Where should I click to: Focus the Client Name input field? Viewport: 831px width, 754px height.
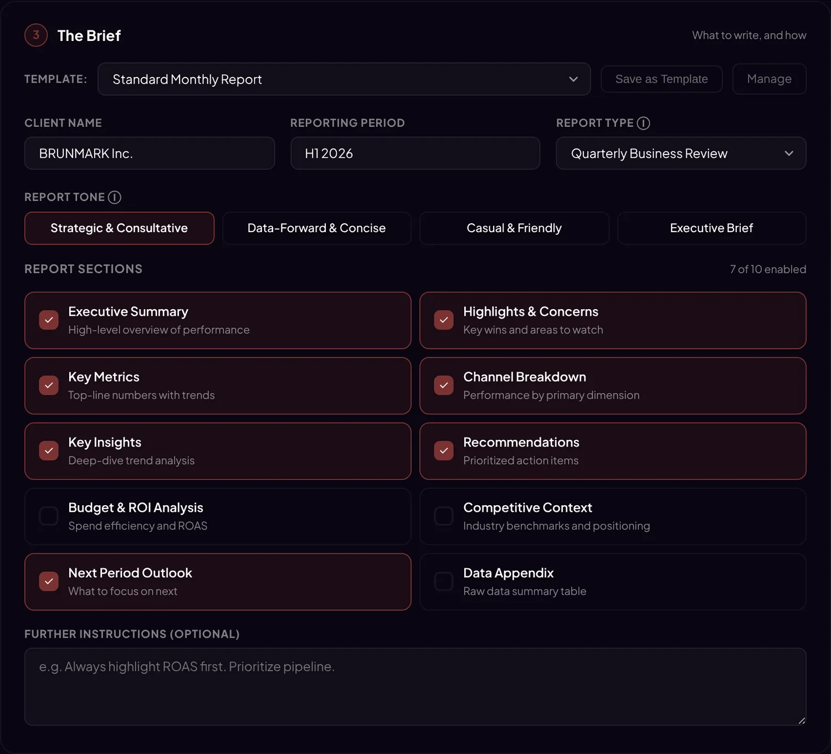tap(150, 153)
